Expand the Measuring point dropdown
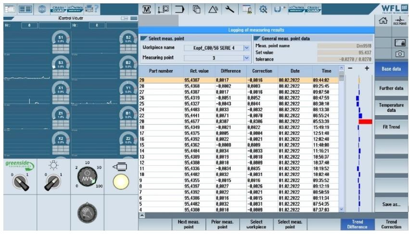The width and height of the screenshot is (409, 234). click(246, 58)
